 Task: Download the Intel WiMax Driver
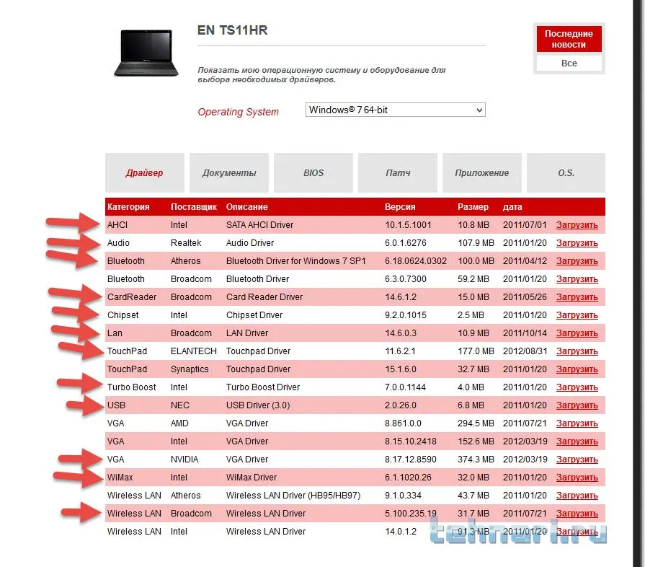coord(577,478)
